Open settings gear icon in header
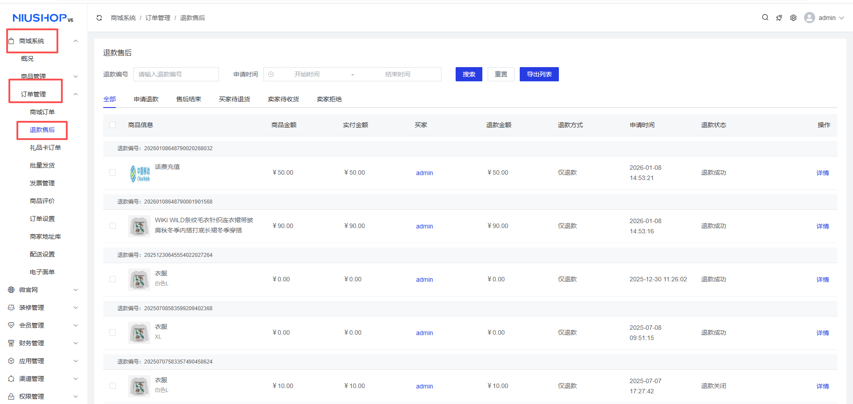The height and width of the screenshot is (404, 853). pos(793,18)
